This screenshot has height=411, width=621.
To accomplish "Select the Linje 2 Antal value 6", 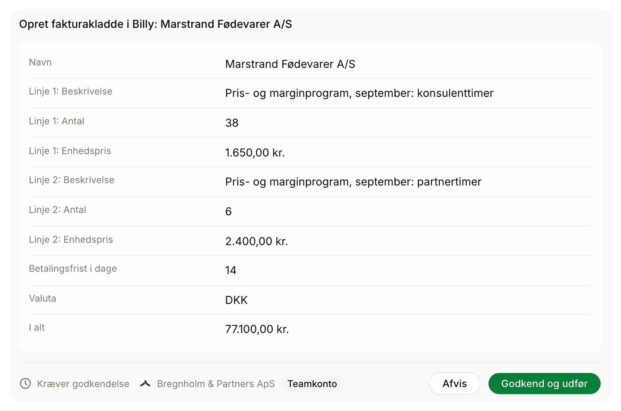I will pyautogui.click(x=229, y=211).
